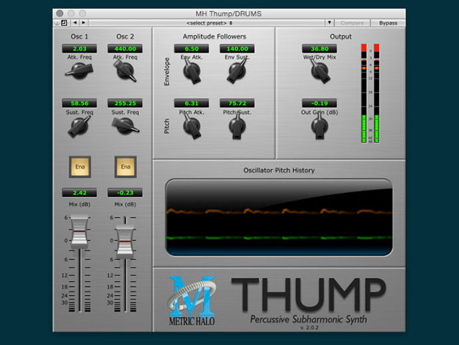Image resolution: width=459 pixels, height=345 pixels.
Task: Click the Osc 1 Mix value 2.42
Action: click(79, 192)
